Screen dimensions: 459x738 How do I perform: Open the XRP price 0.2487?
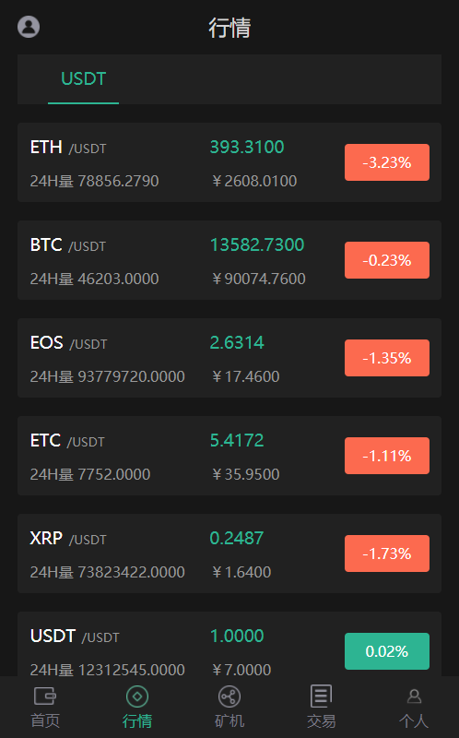[237, 538]
